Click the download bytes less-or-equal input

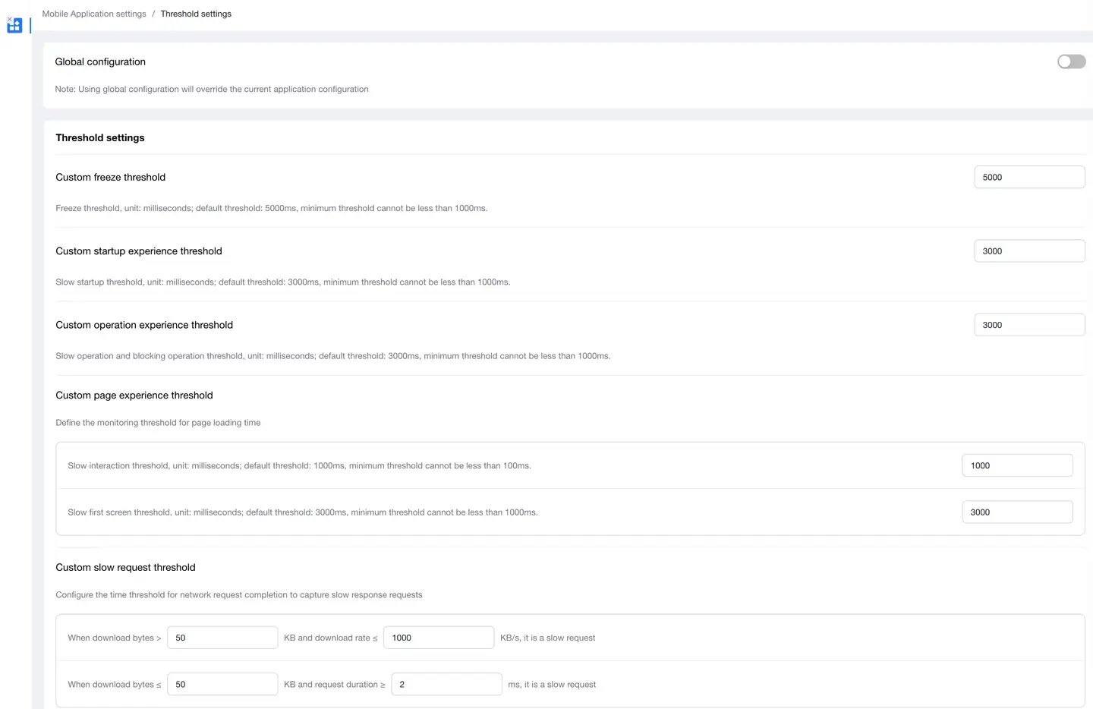pyautogui.click(x=222, y=685)
